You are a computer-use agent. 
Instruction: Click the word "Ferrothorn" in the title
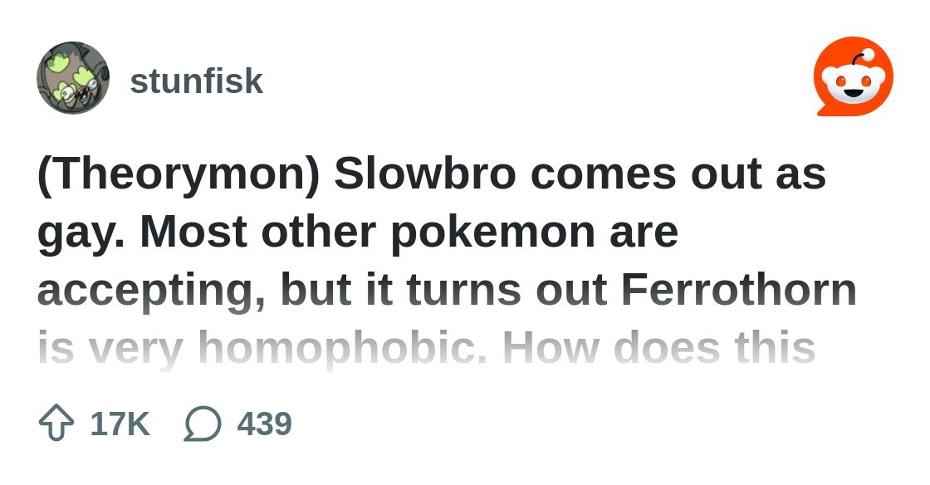pos(738,290)
